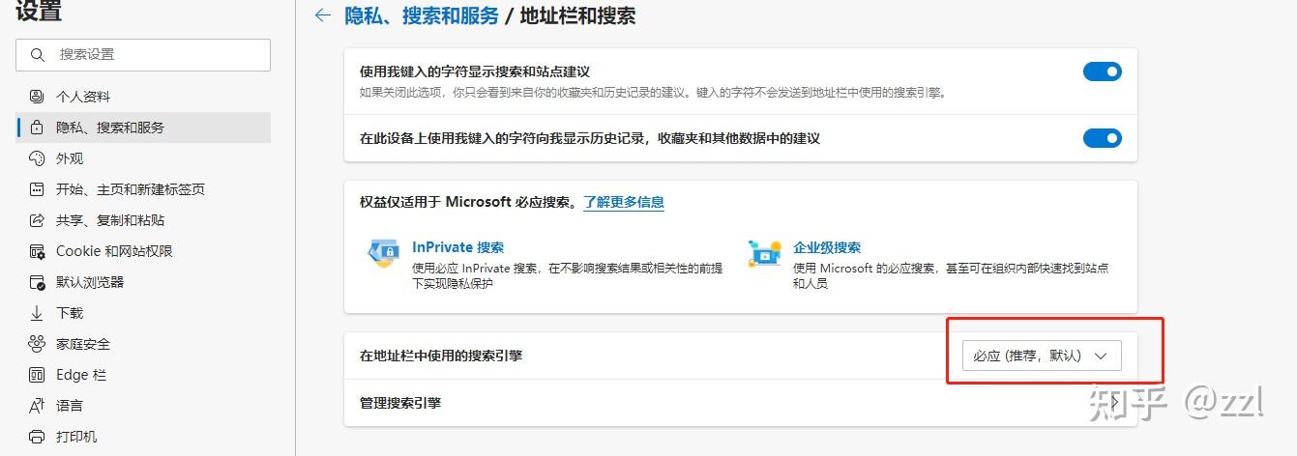Image resolution: width=1297 pixels, height=456 pixels.
Task: Open Cookie 和网站权限 settings
Action: tap(143, 251)
